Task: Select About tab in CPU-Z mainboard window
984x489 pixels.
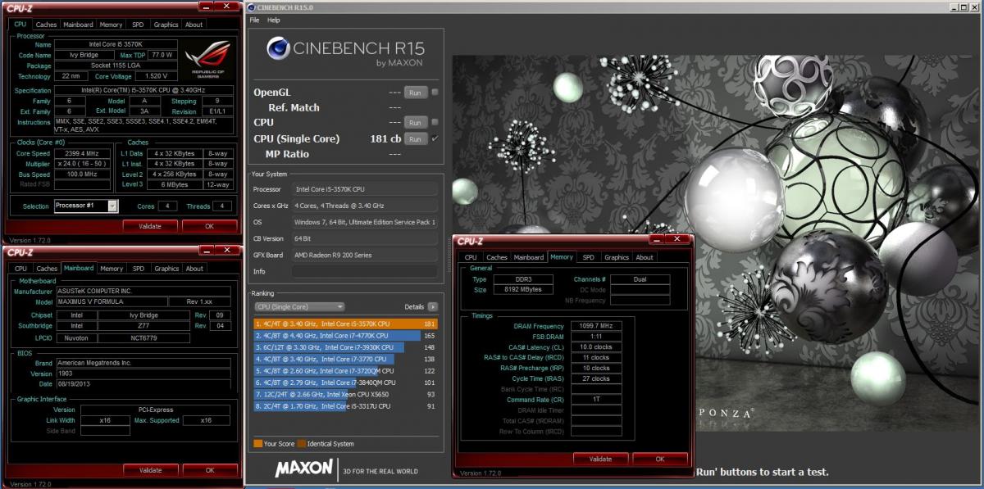Action: tap(194, 268)
